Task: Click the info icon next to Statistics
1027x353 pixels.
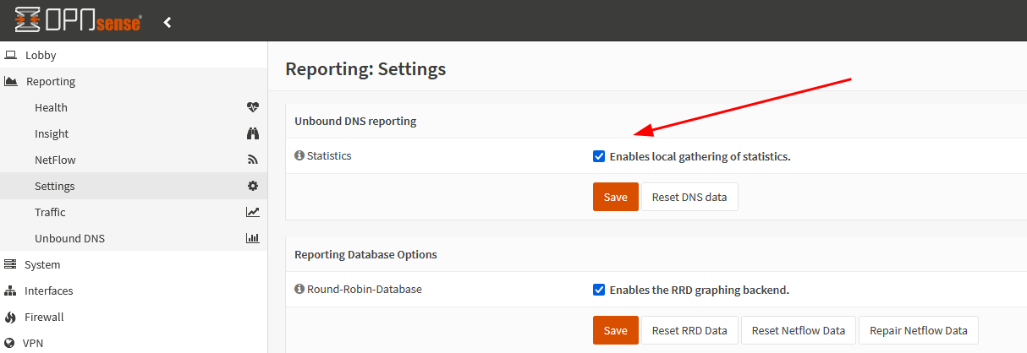Action: (x=299, y=156)
